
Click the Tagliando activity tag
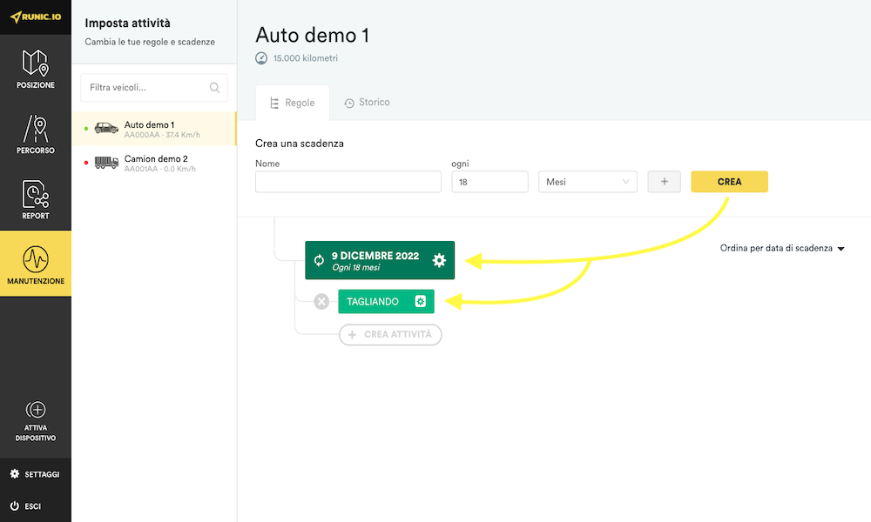click(386, 301)
